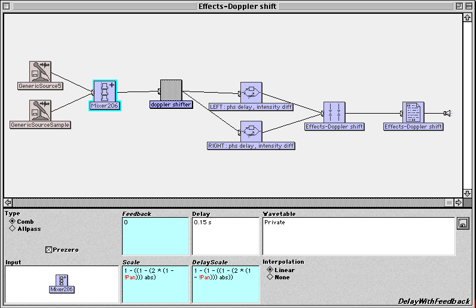
Task: Select the doppler shifter module
Action: (170, 90)
